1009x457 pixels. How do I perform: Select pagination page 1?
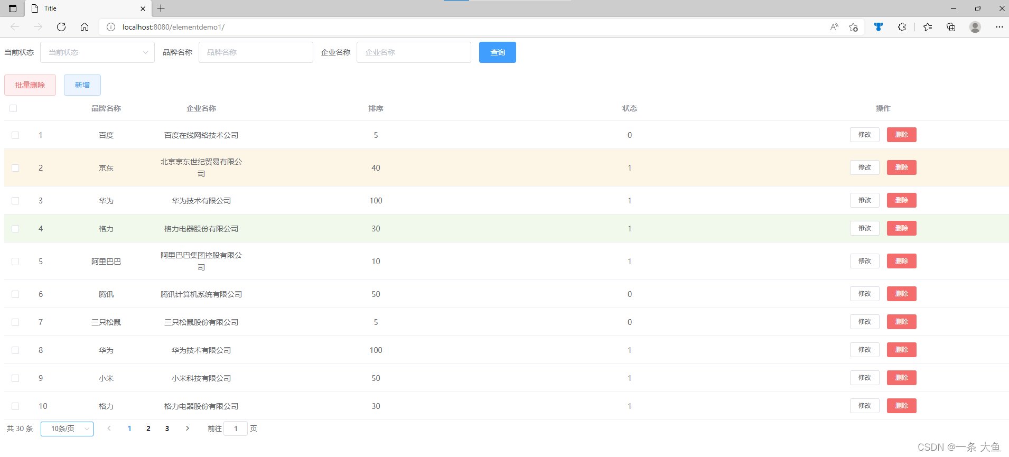(129, 428)
